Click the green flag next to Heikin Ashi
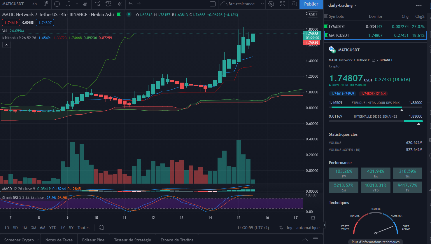The image size is (431, 244). point(119,14)
